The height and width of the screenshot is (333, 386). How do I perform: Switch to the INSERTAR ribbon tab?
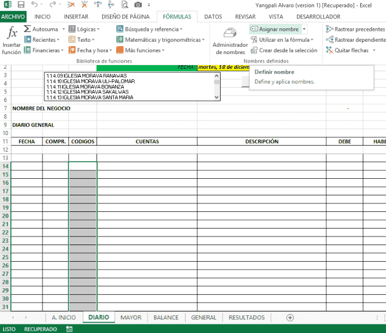click(76, 17)
